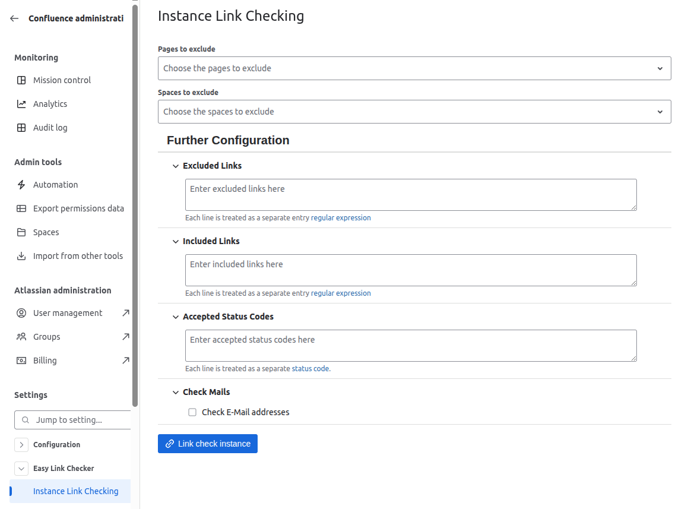
Task: Click the Import from other tools icon
Action: point(21,256)
